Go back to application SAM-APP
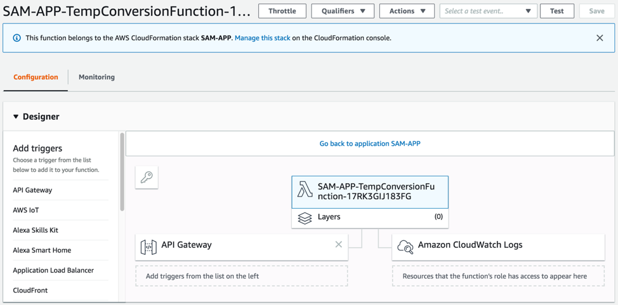This screenshot has width=618, height=305. (x=370, y=144)
